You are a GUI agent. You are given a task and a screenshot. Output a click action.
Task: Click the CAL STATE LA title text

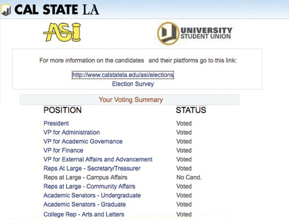pos(57,10)
